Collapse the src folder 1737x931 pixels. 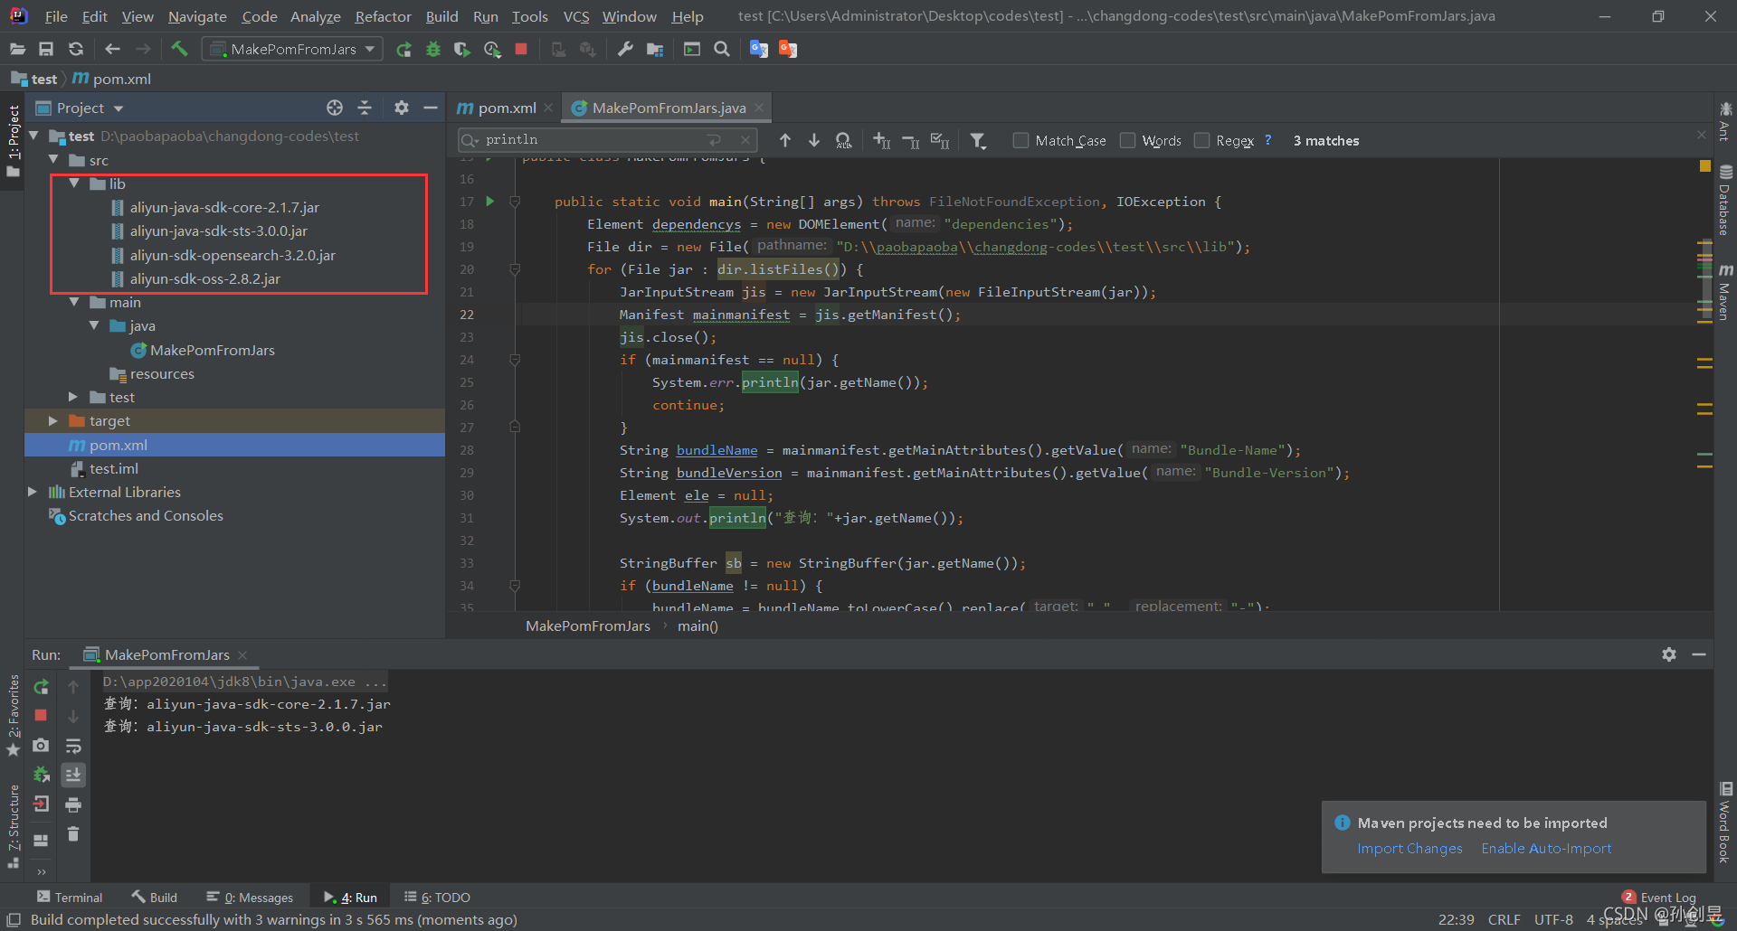[53, 160]
